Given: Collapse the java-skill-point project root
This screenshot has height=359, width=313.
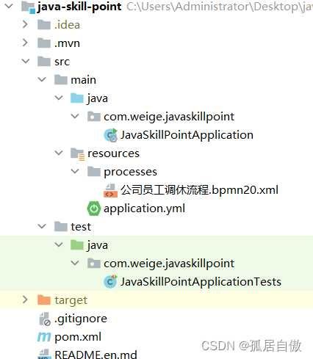Looking at the screenshot, I should 9,6.
